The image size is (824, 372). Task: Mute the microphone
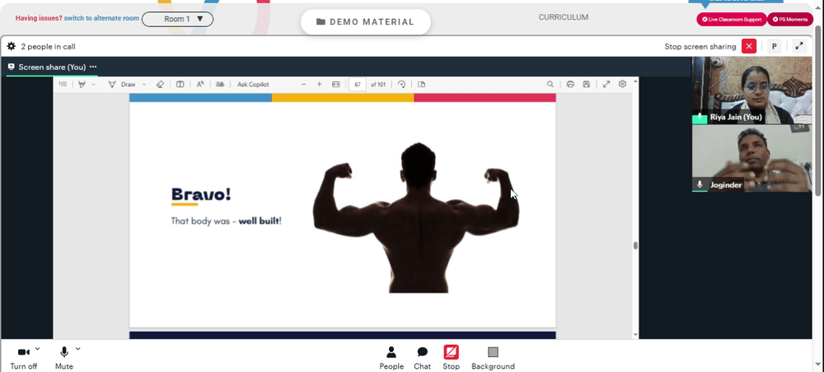point(64,358)
